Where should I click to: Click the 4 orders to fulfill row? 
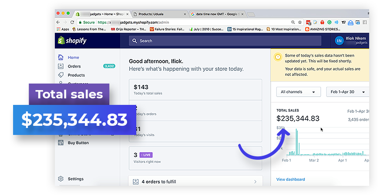(x=195, y=181)
